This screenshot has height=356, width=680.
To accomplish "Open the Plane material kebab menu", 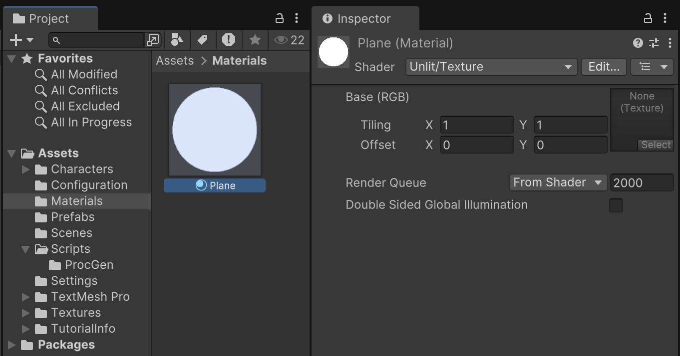I will (670, 43).
